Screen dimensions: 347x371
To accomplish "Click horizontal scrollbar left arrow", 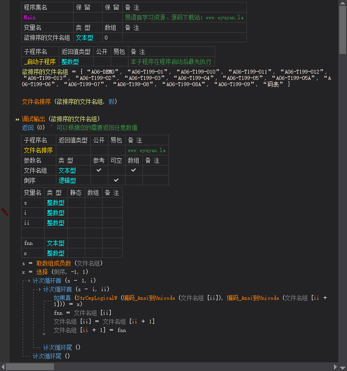I will coord(3,367).
